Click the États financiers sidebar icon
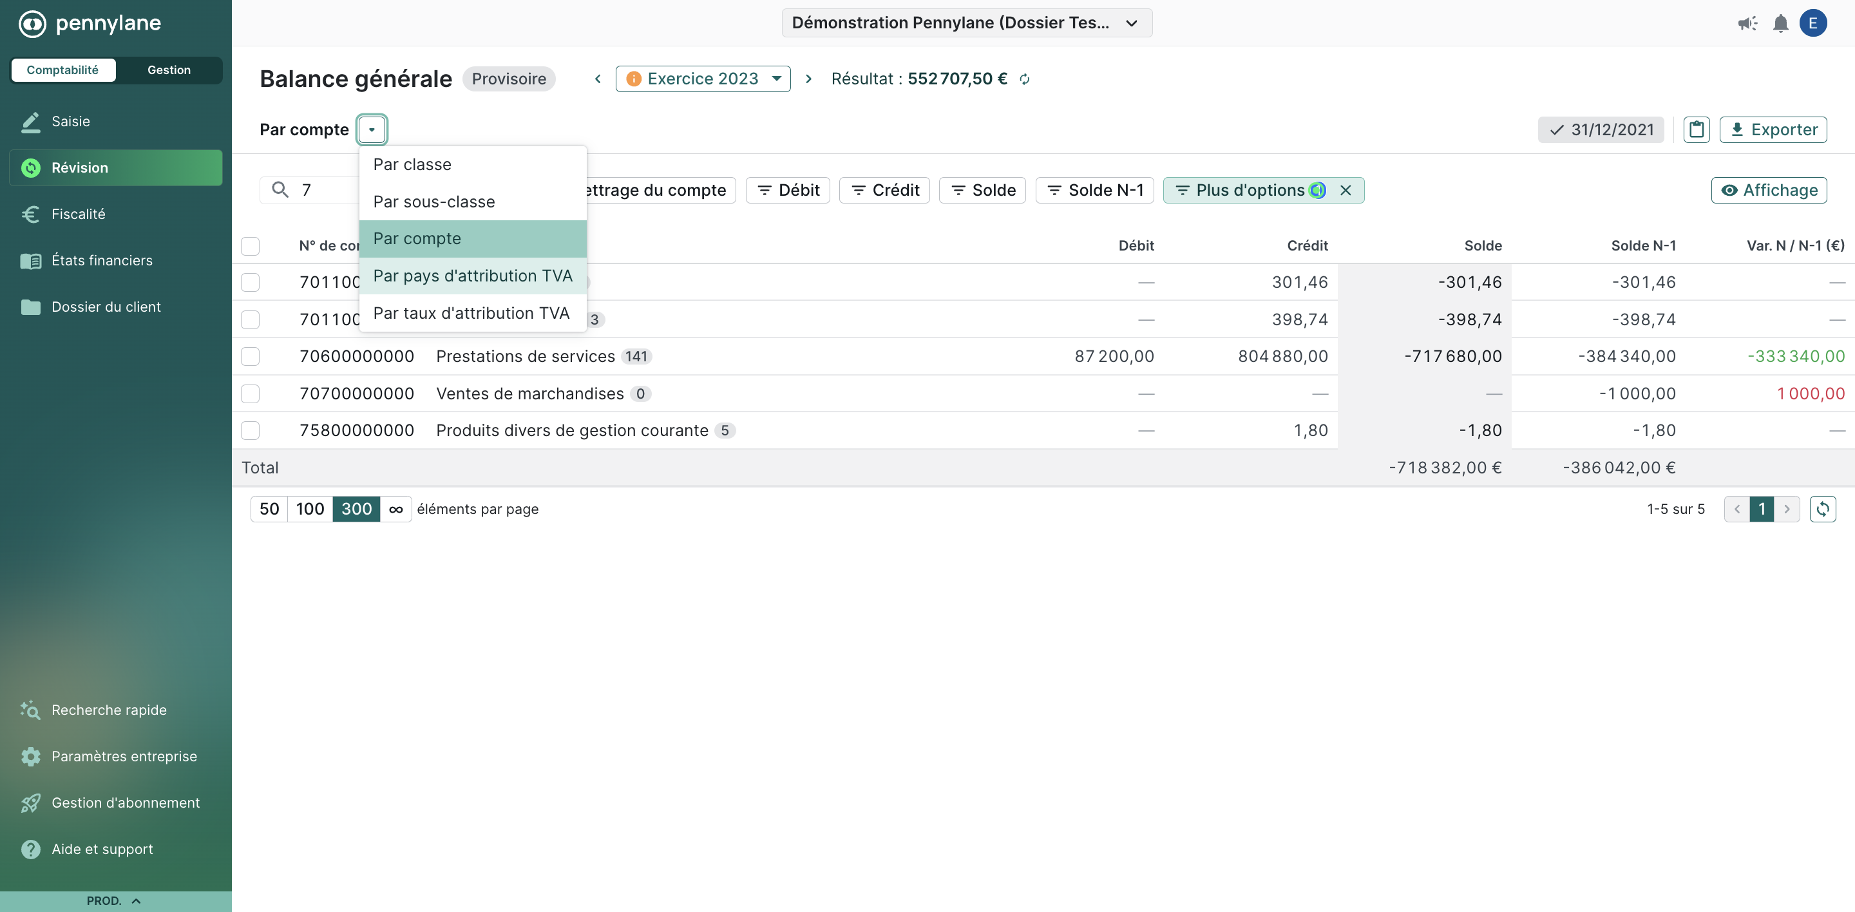This screenshot has height=912, width=1855. (x=31, y=260)
